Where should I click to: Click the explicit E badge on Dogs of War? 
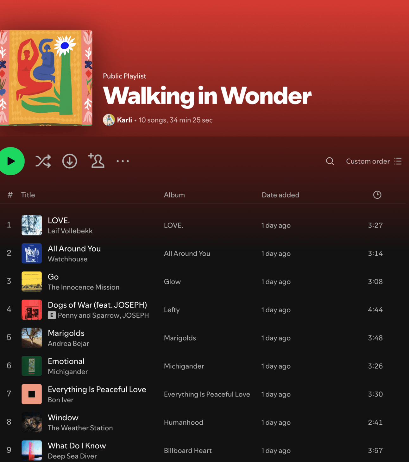52,315
